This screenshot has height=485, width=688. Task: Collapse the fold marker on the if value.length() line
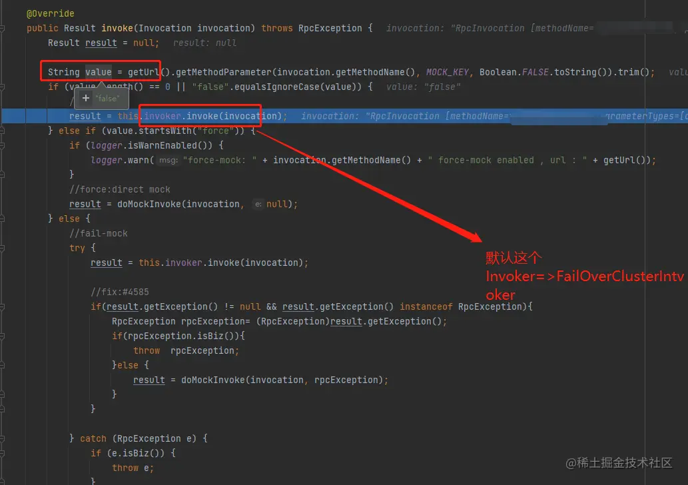[2, 87]
